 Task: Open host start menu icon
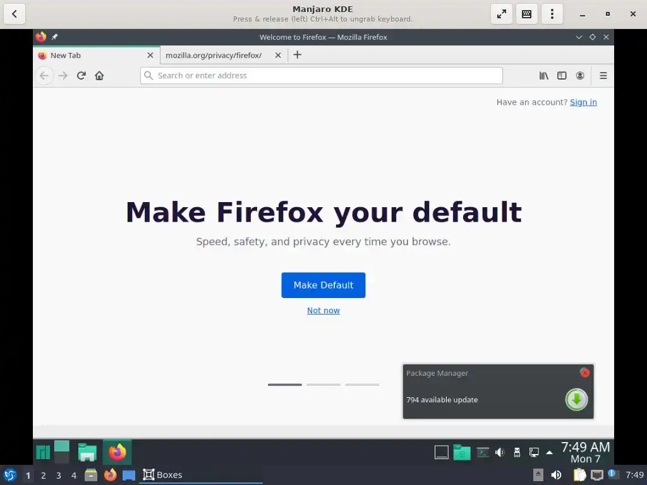click(10, 475)
